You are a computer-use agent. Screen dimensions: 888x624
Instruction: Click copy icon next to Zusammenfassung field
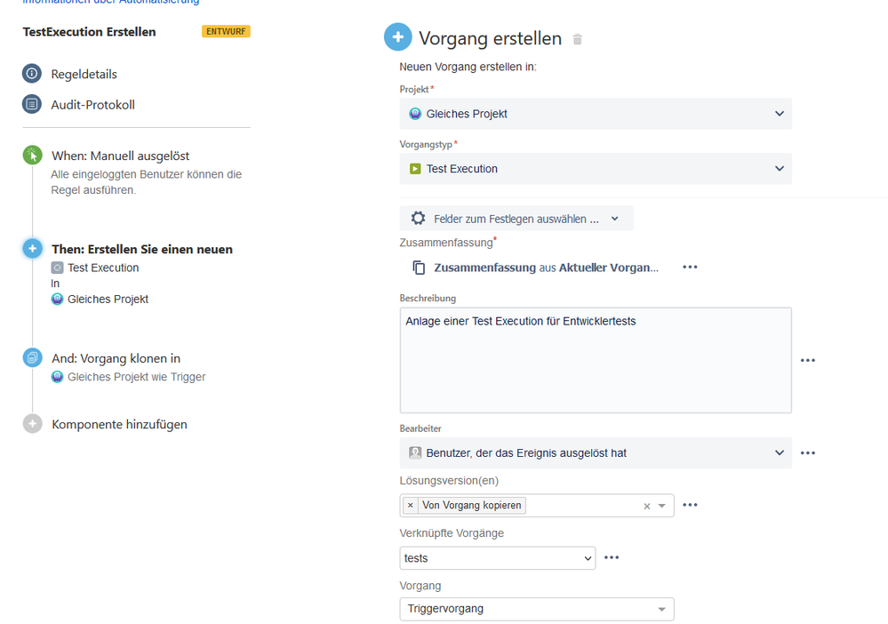tap(419, 268)
